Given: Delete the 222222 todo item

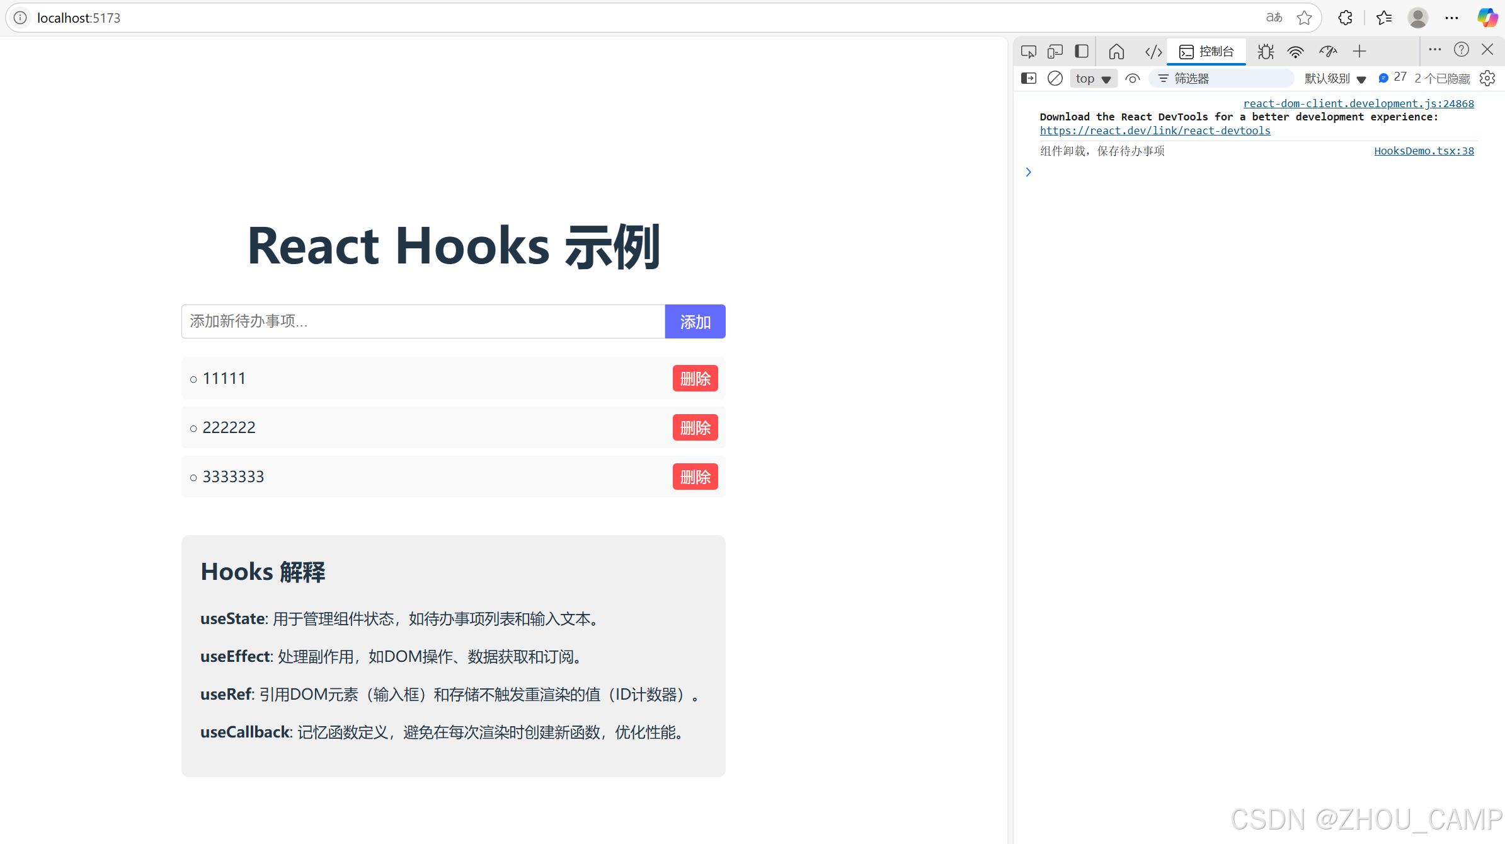Looking at the screenshot, I should 695,427.
